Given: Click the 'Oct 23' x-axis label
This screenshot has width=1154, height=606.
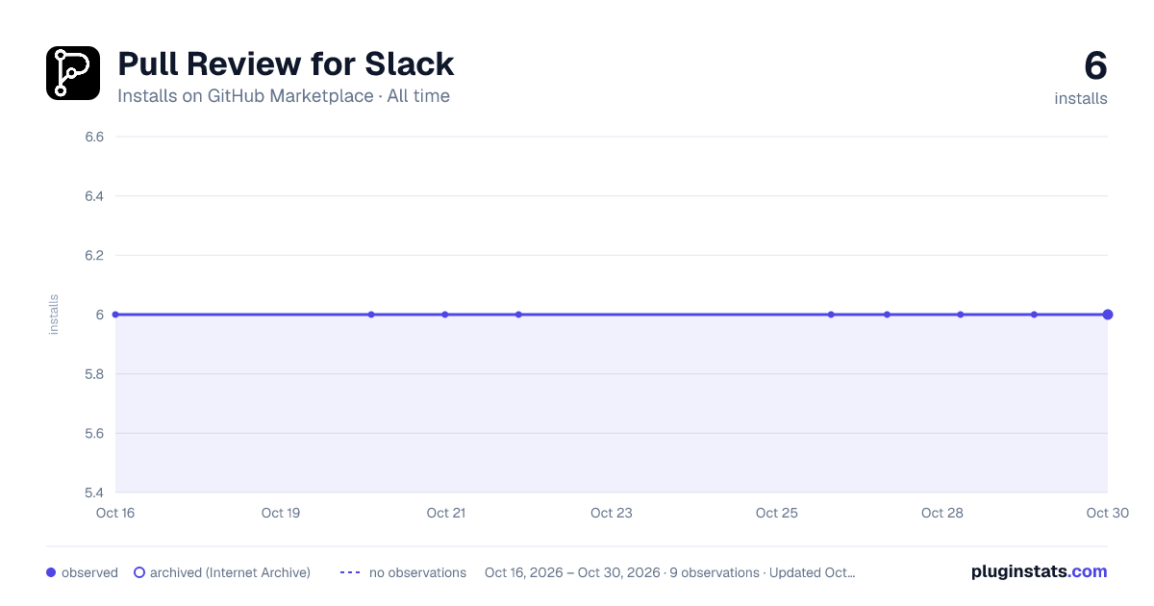Looking at the screenshot, I should (x=612, y=513).
